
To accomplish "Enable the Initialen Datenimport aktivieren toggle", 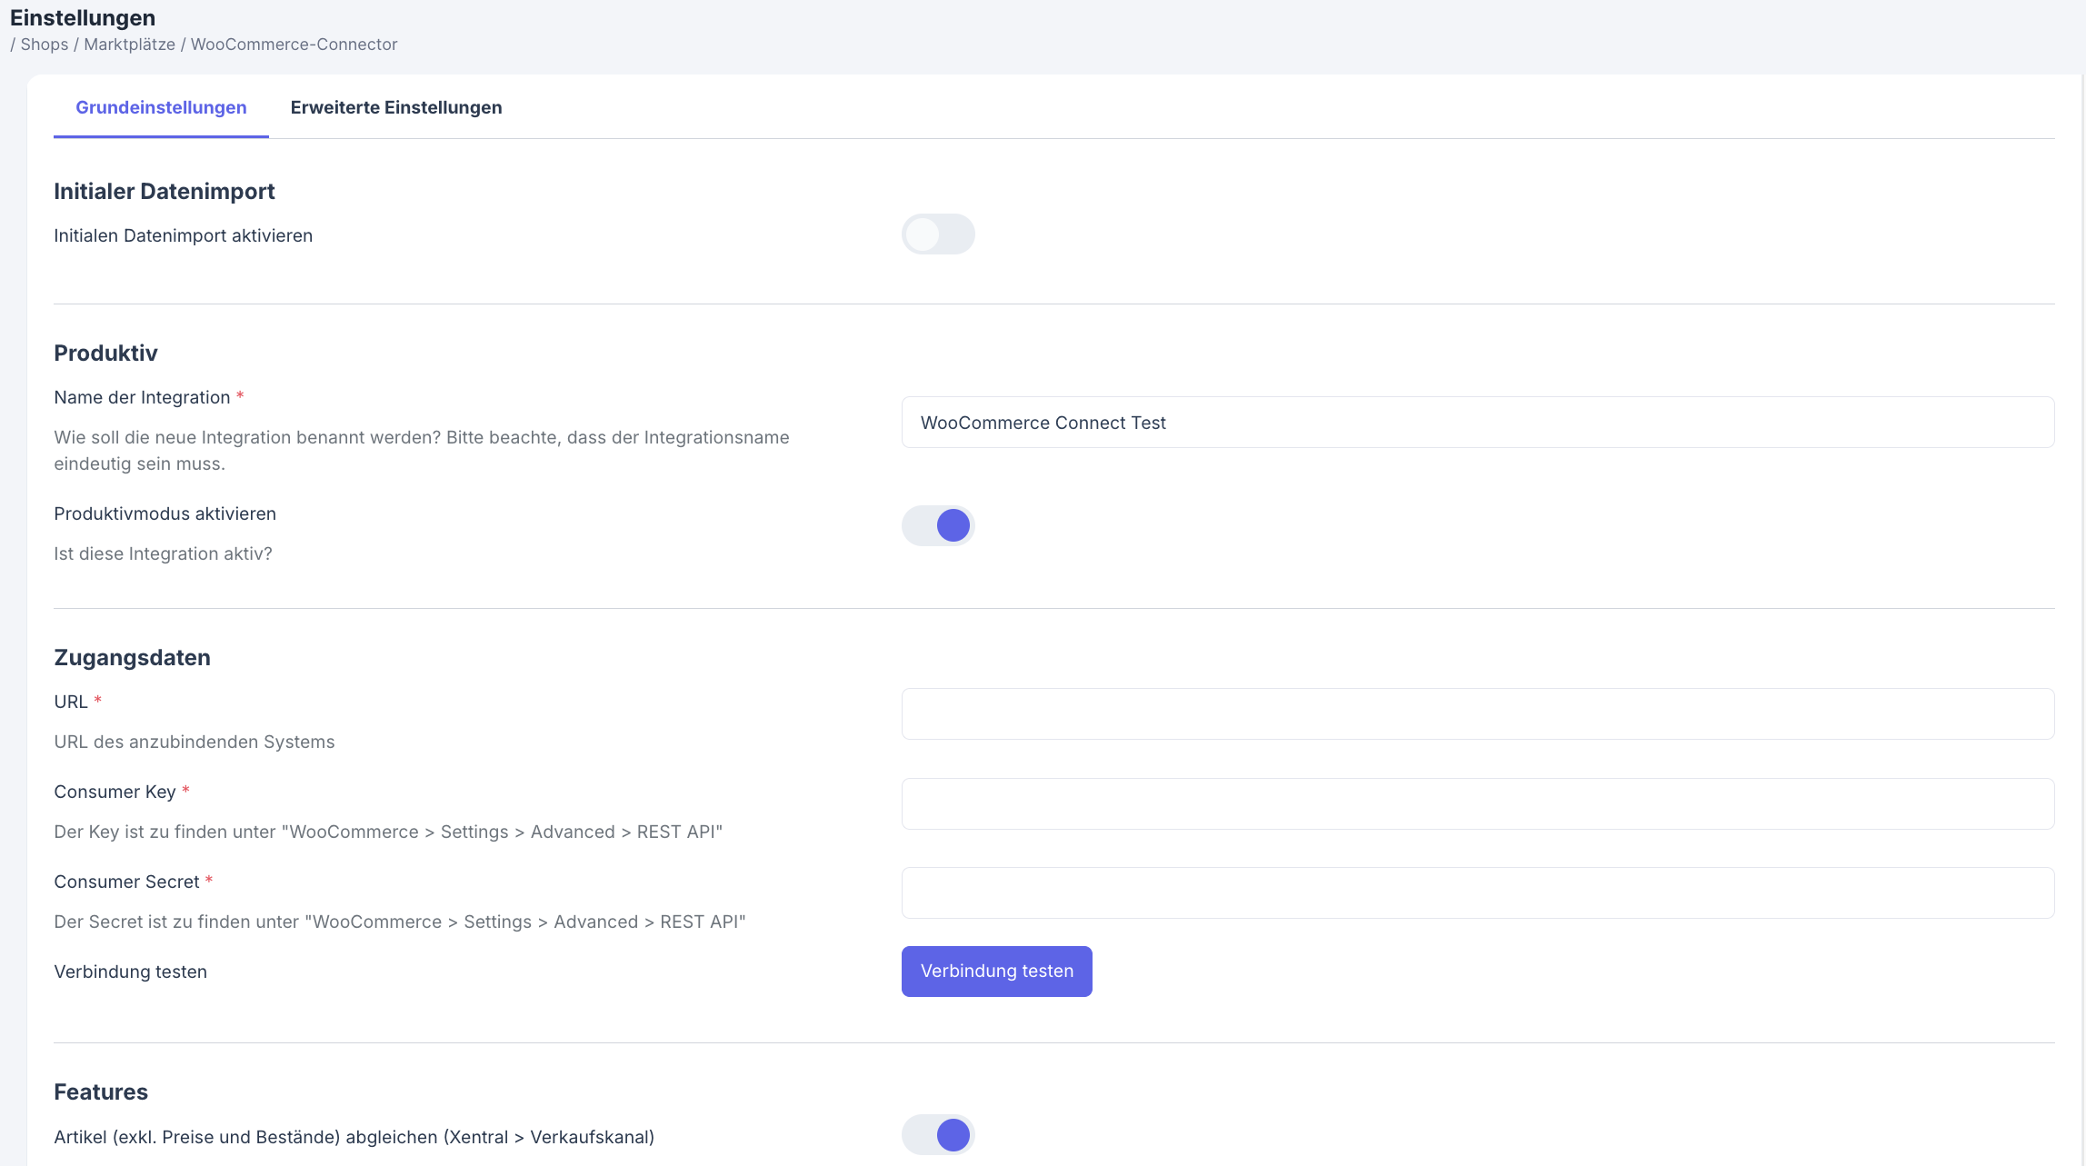I will point(937,234).
